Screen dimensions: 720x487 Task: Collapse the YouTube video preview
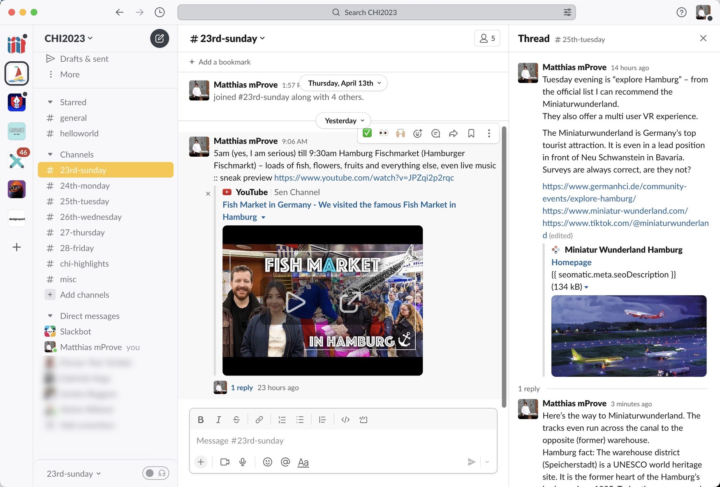tap(263, 217)
